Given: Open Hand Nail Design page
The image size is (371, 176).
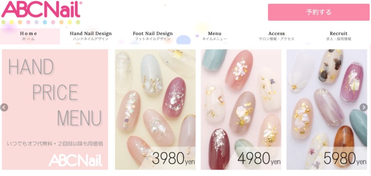Looking at the screenshot, I should tap(91, 36).
